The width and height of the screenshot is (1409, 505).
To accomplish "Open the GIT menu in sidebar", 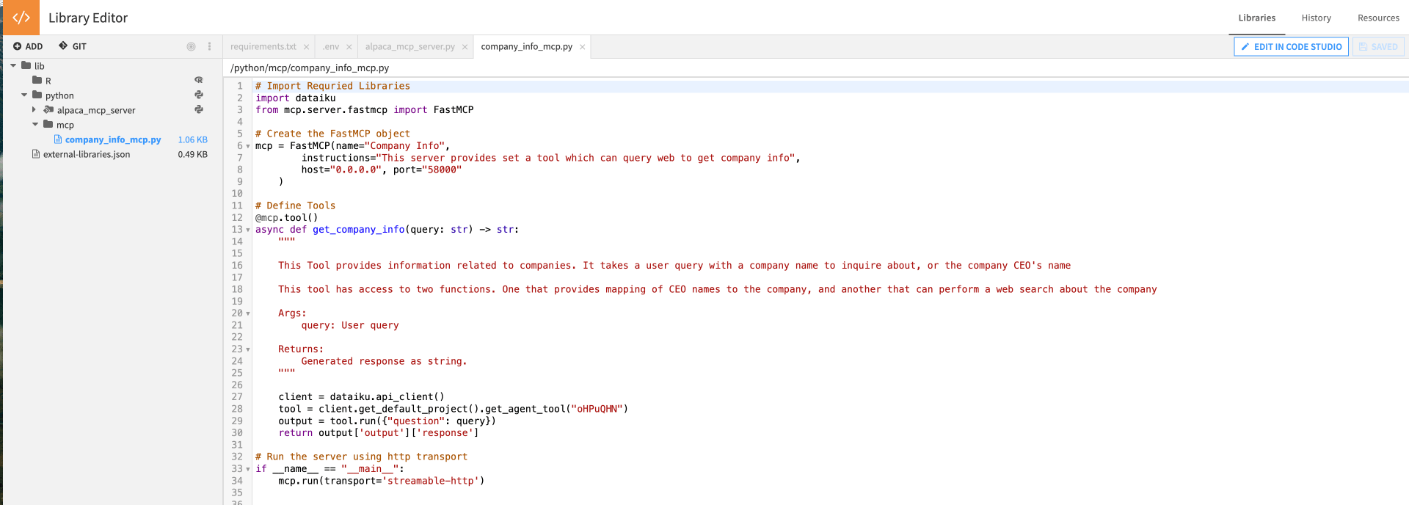I will pyautogui.click(x=73, y=46).
